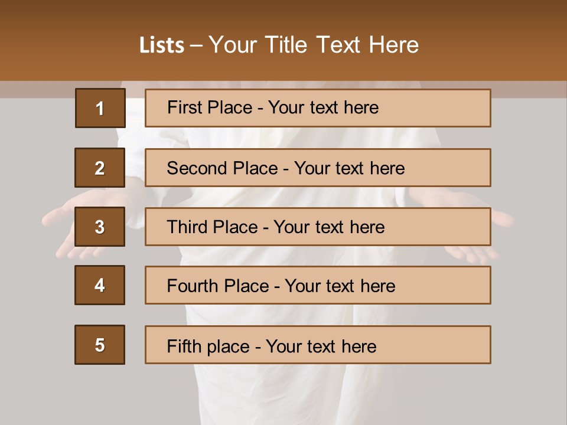This screenshot has height=425, width=567.
Task: Select the number 2 square
Action: [x=100, y=168]
